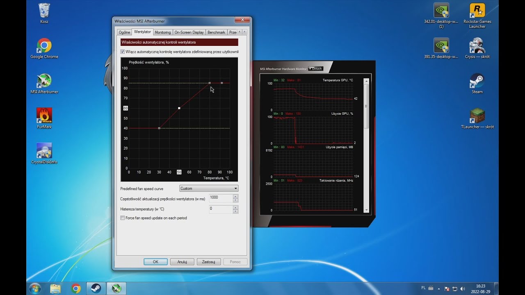525x295 pixels.
Task: Open the 391.35-desktop NVIDIA installer icon
Action: [441, 48]
